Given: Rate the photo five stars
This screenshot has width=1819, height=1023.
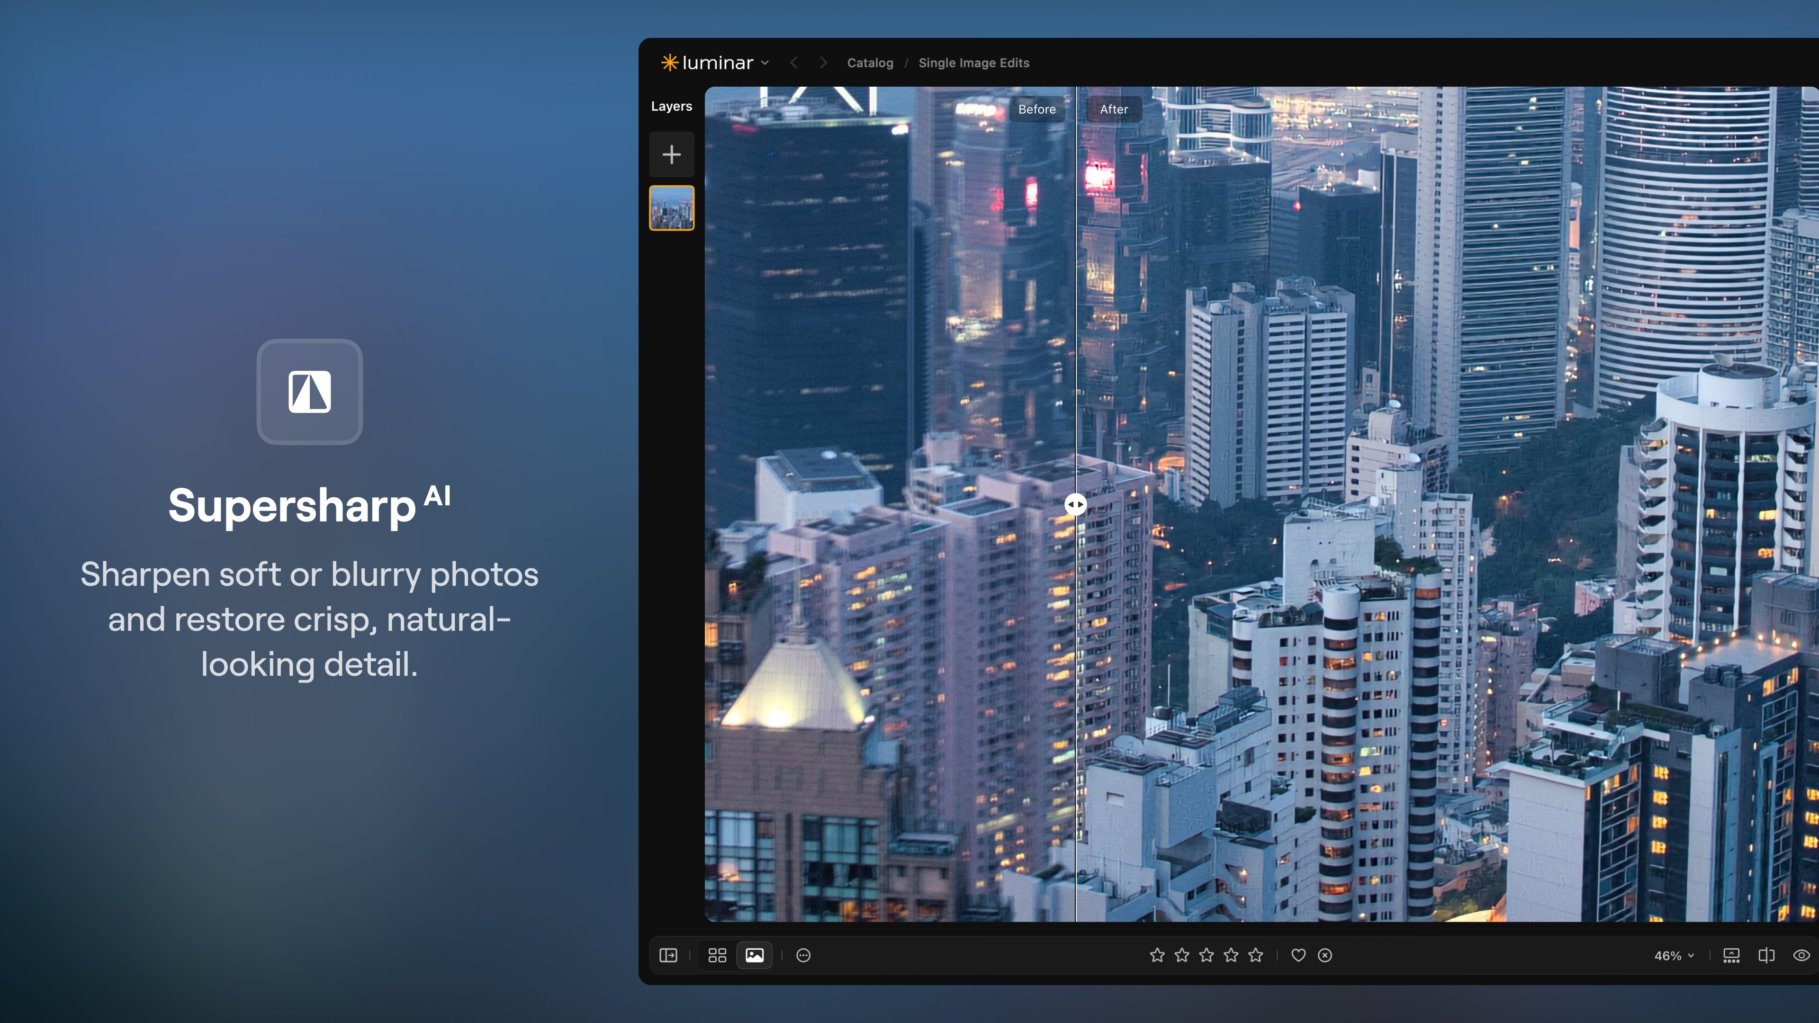Looking at the screenshot, I should pyautogui.click(x=1255, y=955).
